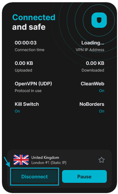Click the Connected and safe heading
The width and height of the screenshot is (118, 194).
pos(34,22)
